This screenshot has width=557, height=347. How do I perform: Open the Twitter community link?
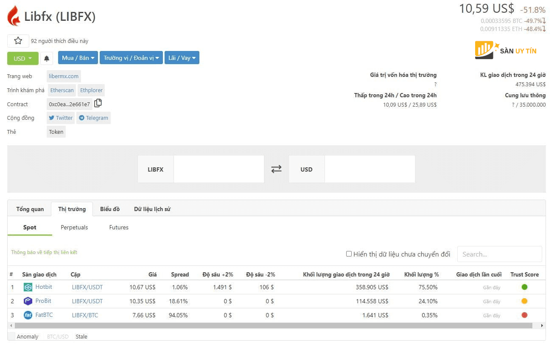coord(60,118)
